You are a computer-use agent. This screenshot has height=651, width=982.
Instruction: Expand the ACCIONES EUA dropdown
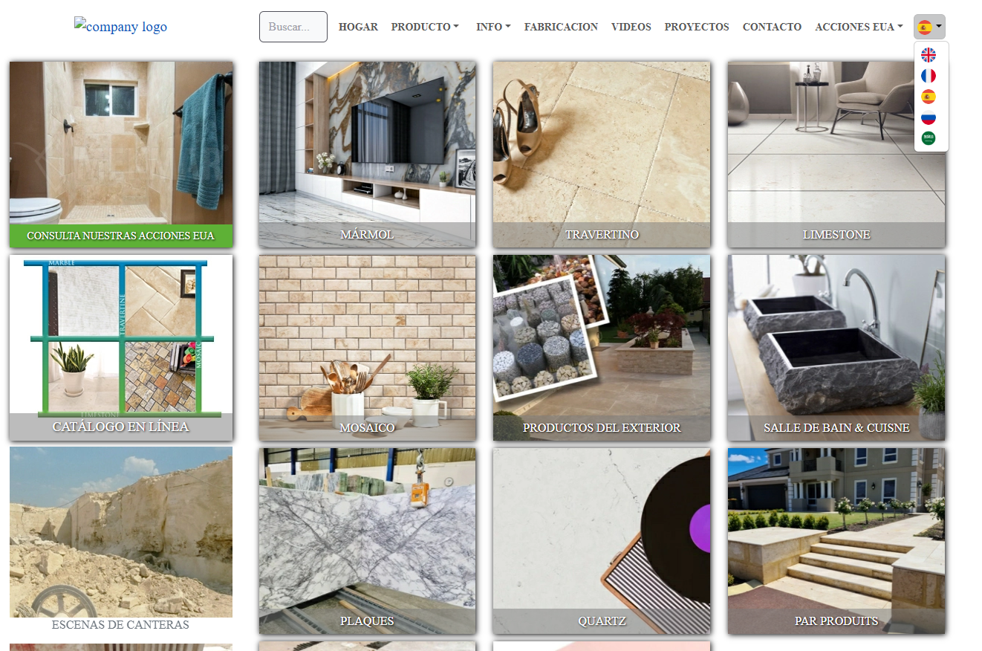[x=859, y=27]
